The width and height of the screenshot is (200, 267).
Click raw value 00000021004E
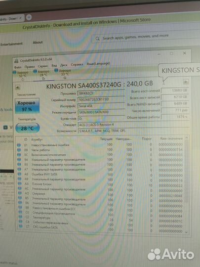pos(170,196)
